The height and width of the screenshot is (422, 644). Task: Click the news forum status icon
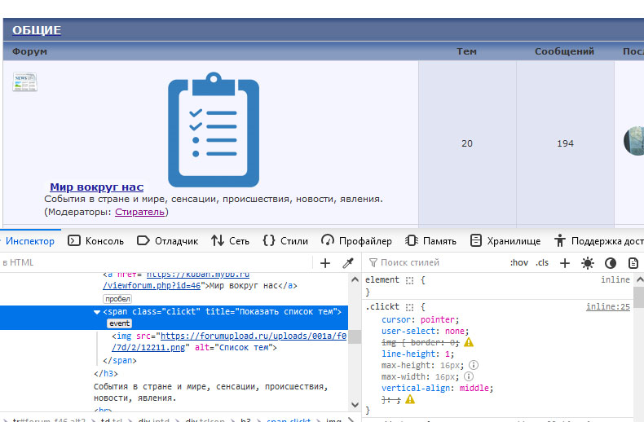coord(25,82)
